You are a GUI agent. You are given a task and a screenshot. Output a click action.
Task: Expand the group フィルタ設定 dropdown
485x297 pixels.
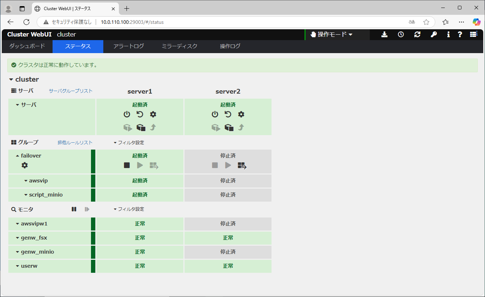(129, 143)
